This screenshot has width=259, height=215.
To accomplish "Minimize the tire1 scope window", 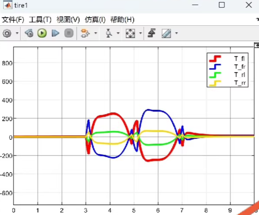I will pyautogui.click(x=195, y=5).
